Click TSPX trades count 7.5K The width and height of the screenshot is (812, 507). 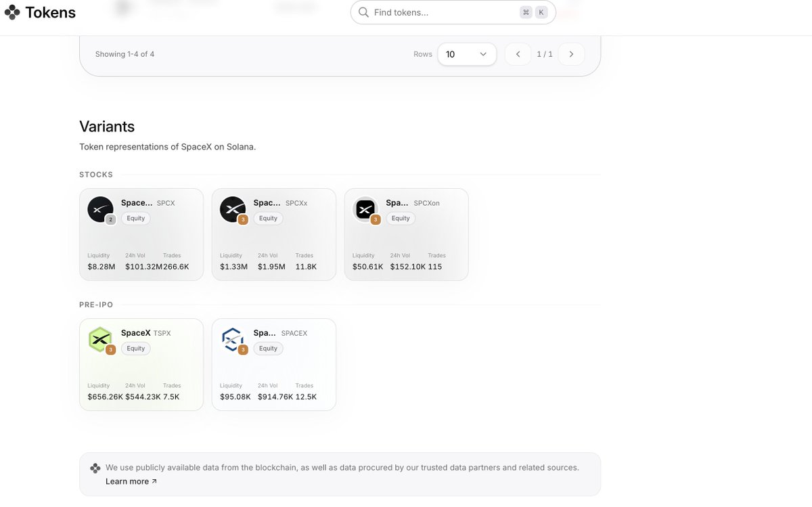click(172, 397)
